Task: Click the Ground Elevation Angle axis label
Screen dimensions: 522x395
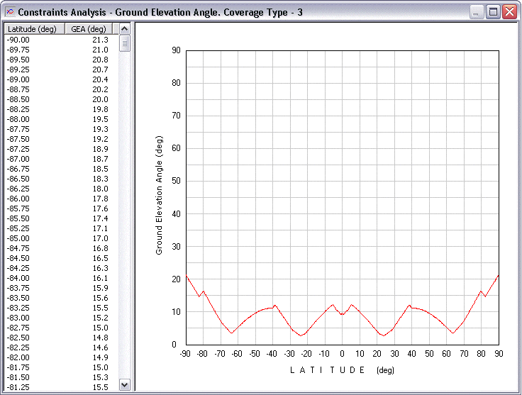Action: 160,196
